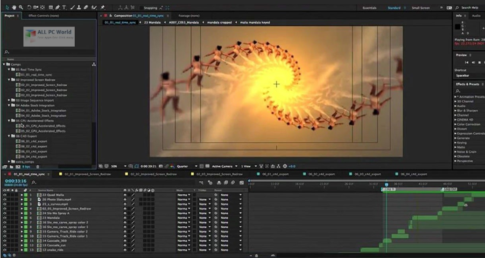485x258 pixels.
Task: Click the timeline current time indicator
Action: [386, 185]
